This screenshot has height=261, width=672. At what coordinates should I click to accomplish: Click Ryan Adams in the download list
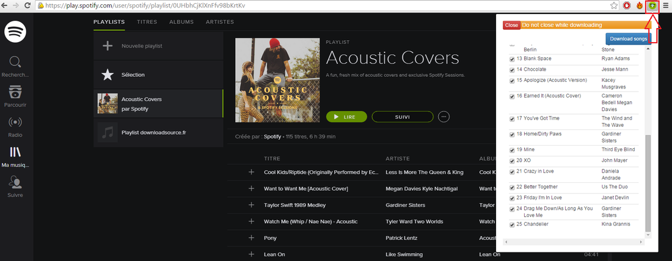click(615, 59)
